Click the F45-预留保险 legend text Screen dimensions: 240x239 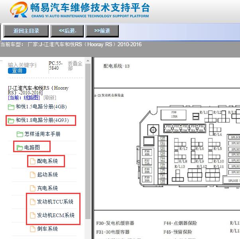178,232
